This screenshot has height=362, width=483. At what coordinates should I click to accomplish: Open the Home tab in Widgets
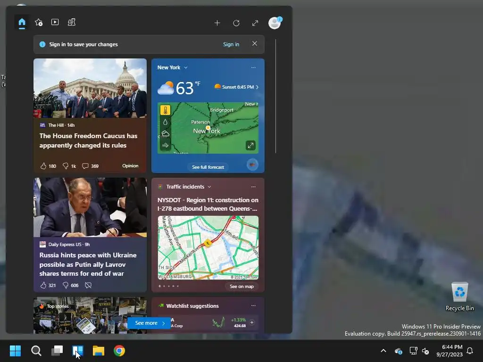click(22, 23)
